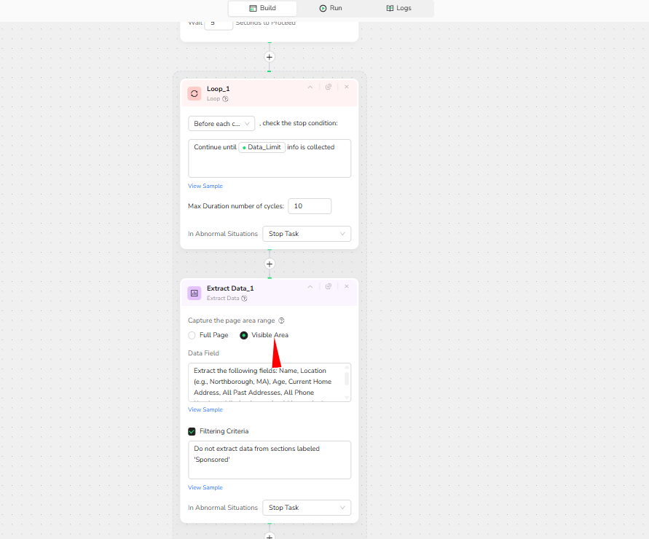Viewport: 649px width, 539px height.
Task: Select the Full Page radio option
Action: click(192, 335)
